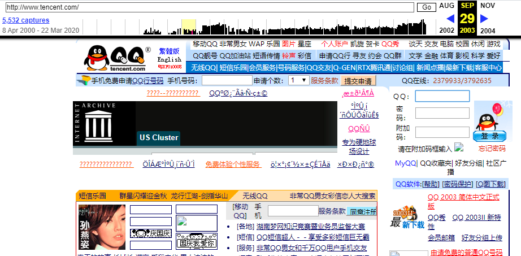Select the 无线QQ section tab
The width and height of the screenshot is (521, 256).
click(x=255, y=196)
